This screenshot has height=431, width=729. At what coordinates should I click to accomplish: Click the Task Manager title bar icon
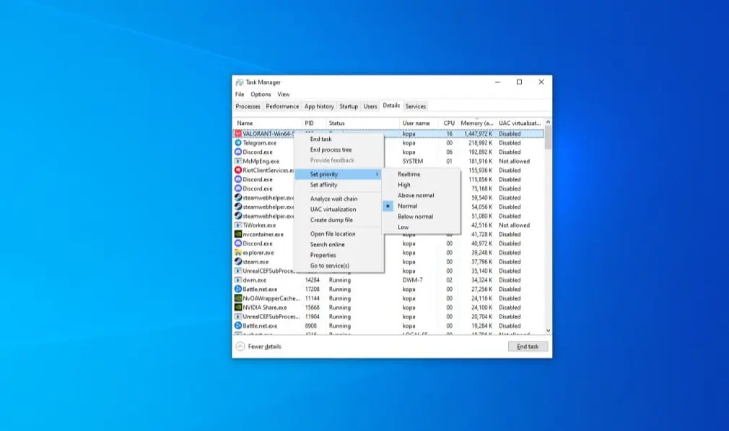click(240, 82)
